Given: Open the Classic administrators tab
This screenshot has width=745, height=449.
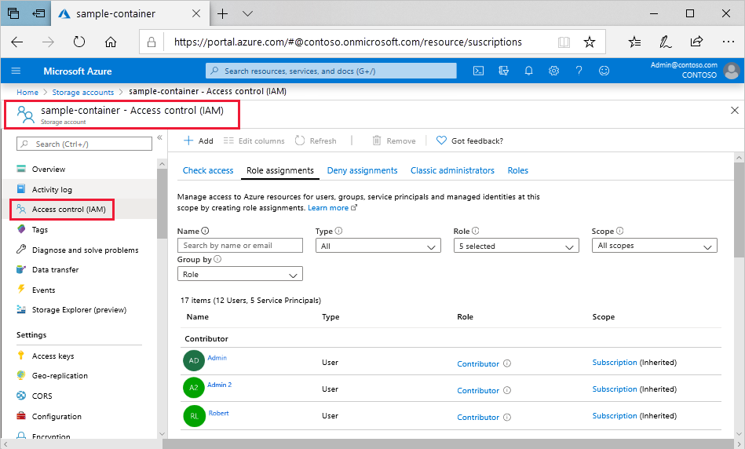Looking at the screenshot, I should click(x=452, y=170).
